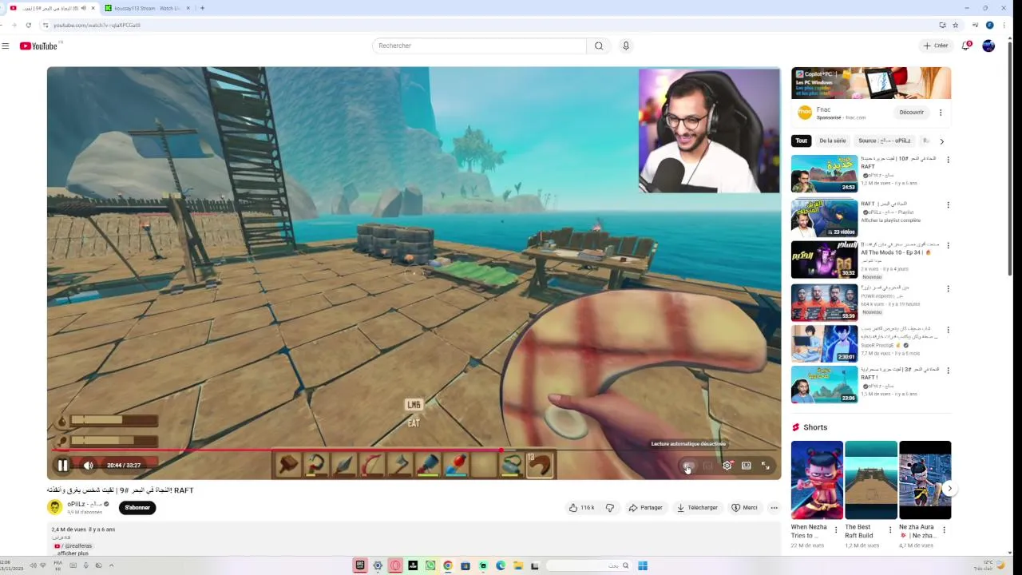Image resolution: width=1022 pixels, height=575 pixels.
Task: Open RAFT #3 video thumbnail 22:06
Action: coord(824,384)
